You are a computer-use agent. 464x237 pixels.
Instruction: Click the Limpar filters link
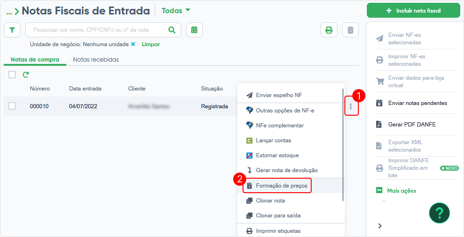click(150, 44)
